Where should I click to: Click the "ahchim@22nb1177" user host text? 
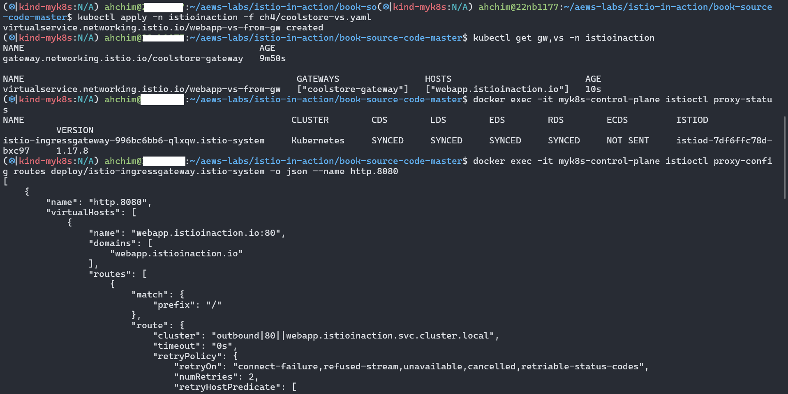tap(518, 7)
